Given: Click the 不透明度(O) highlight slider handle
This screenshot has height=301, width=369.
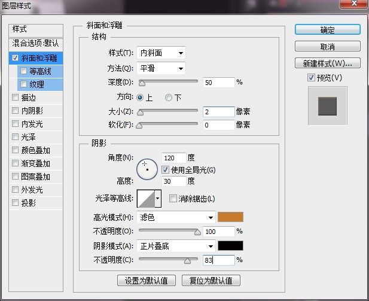Looking at the screenshot, I should tap(197, 232).
